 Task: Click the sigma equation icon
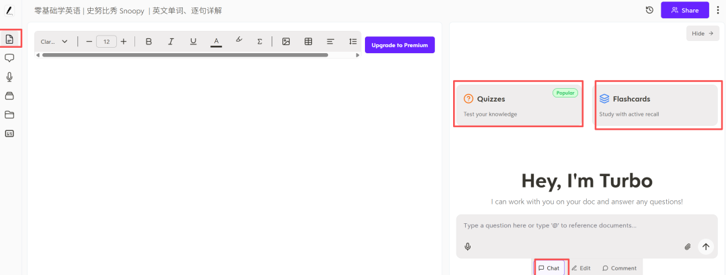[x=259, y=42]
